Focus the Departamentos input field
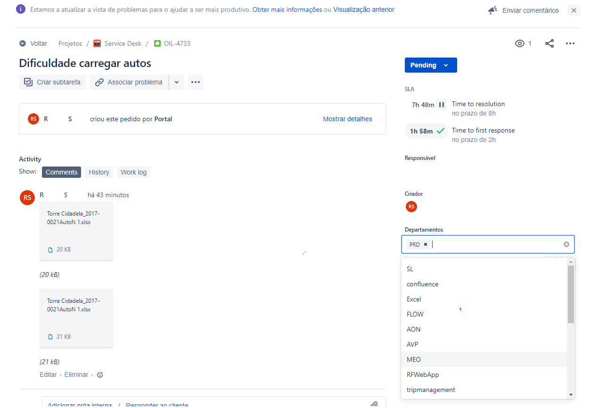 pyautogui.click(x=488, y=244)
